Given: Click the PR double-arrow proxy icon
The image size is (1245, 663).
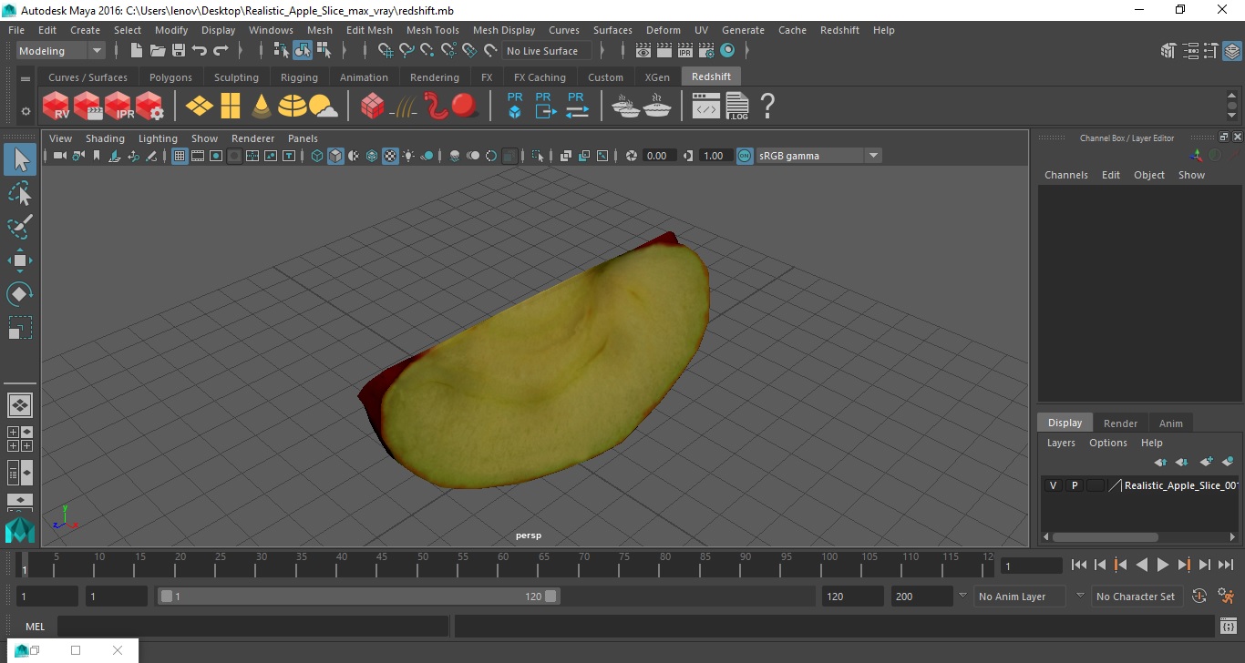Looking at the screenshot, I should [x=576, y=106].
